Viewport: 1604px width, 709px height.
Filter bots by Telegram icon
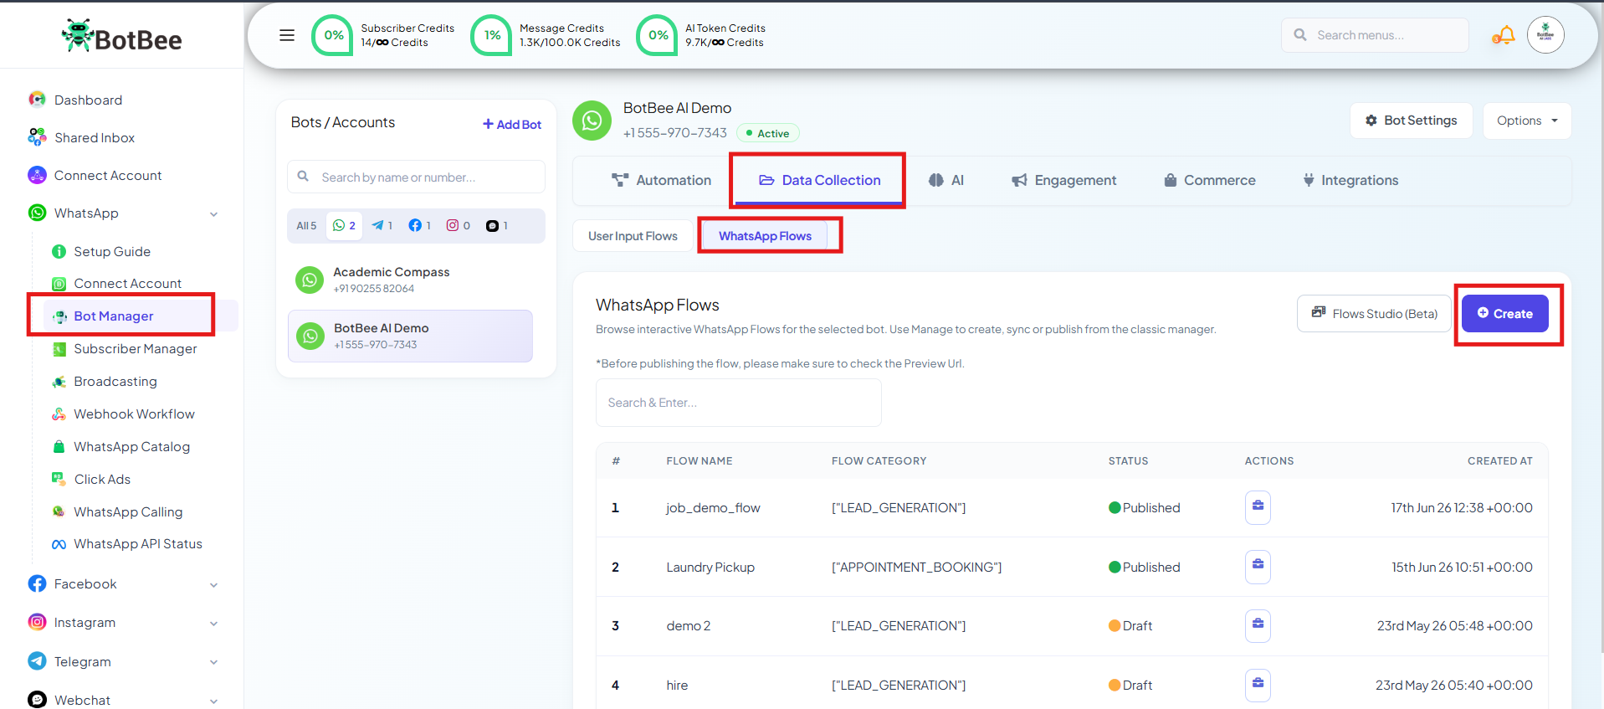(382, 226)
